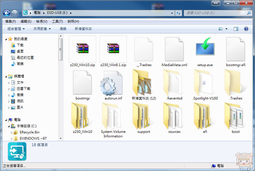The image size is (255, 171).
Task: Open the 組合管理 dropdown
Action: coord(16,29)
